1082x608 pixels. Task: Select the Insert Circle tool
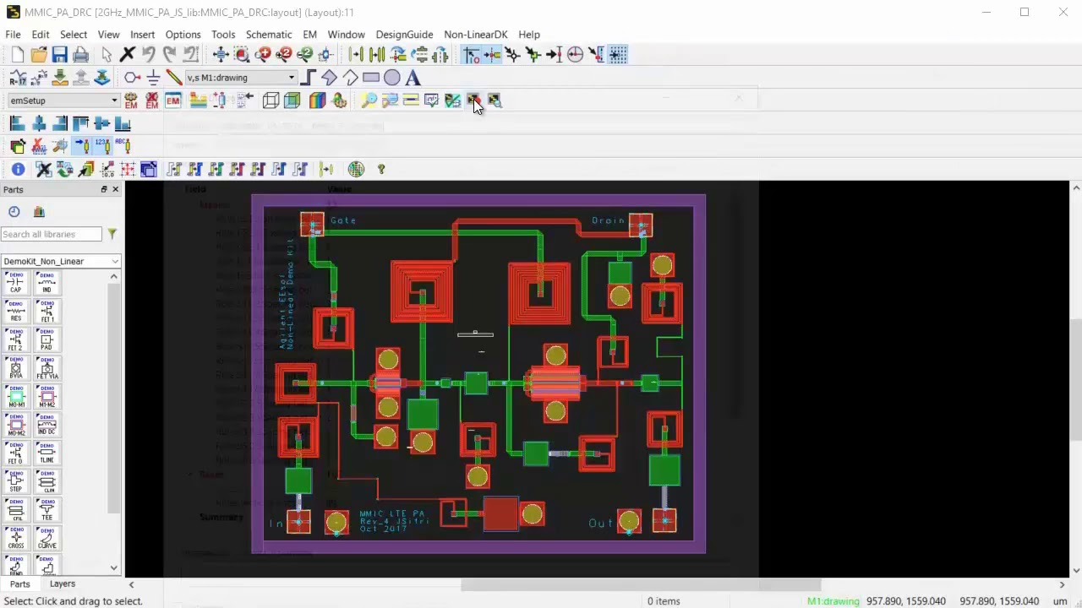point(391,78)
